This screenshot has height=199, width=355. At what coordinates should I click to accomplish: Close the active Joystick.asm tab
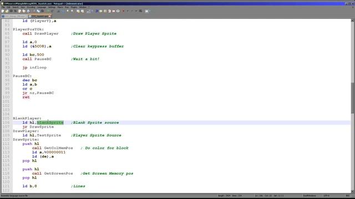coord(49,16)
